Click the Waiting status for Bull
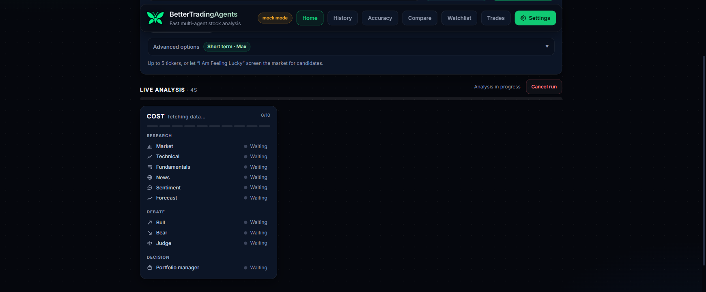The height and width of the screenshot is (292, 706). tap(256, 222)
